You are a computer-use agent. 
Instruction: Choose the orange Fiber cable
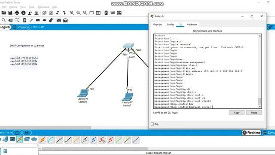(76, 140)
